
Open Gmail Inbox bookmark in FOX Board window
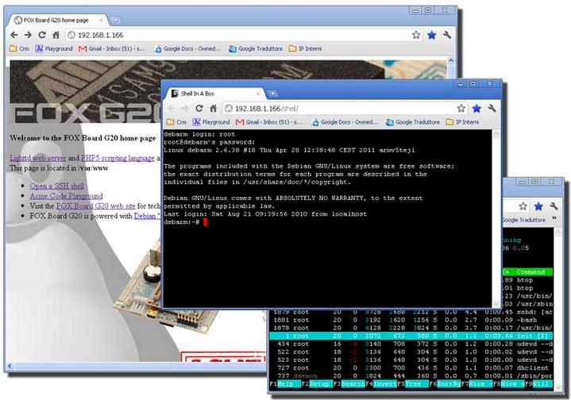[112, 48]
